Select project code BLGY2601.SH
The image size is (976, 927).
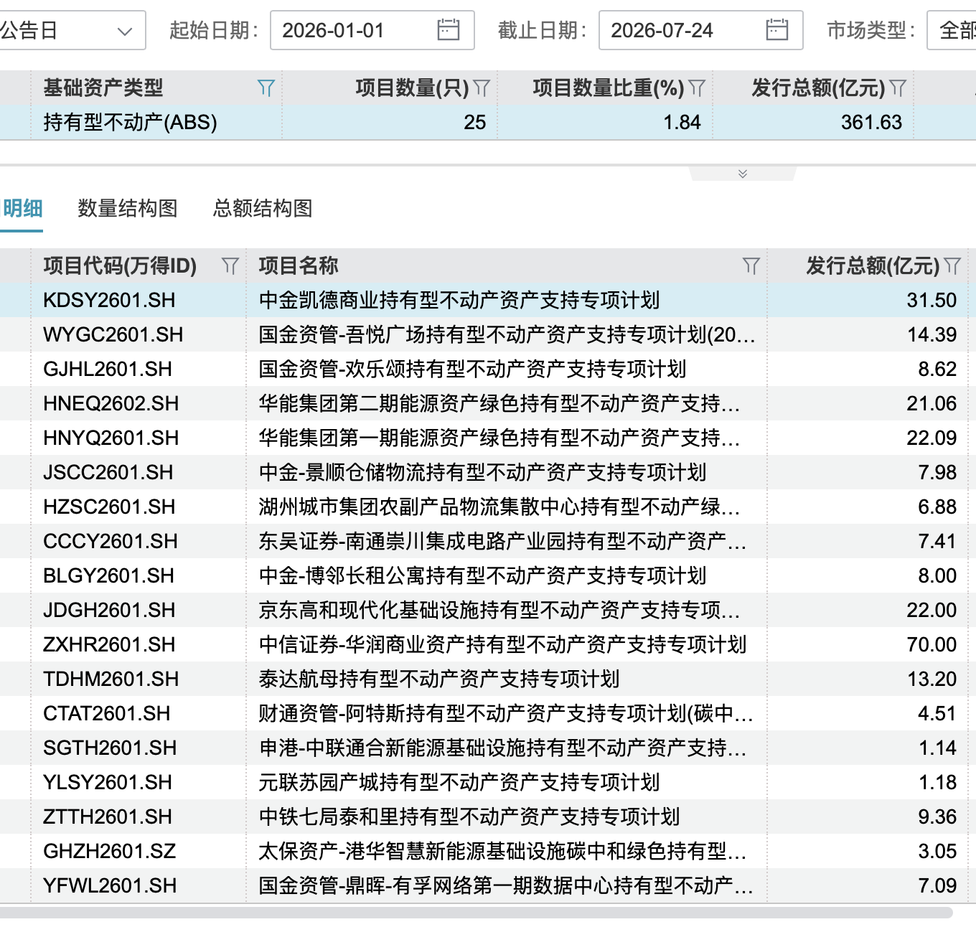(109, 576)
